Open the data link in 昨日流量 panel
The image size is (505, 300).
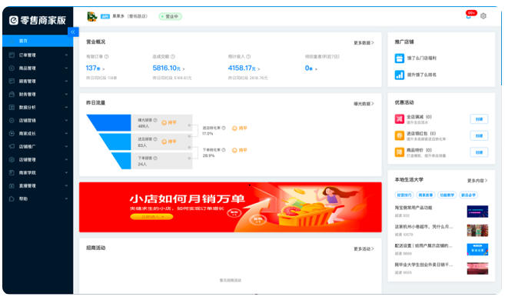pos(364,103)
